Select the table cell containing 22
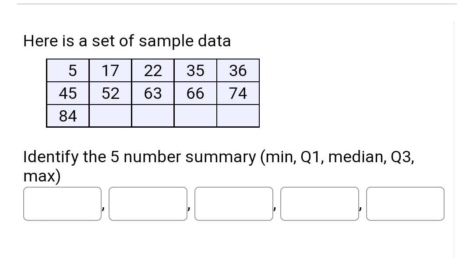The height and width of the screenshot is (258, 473). (153, 70)
